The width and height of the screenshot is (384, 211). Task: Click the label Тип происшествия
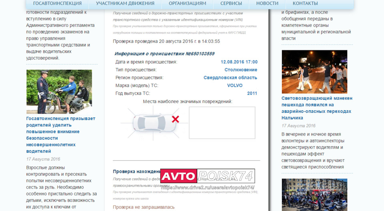point(136,70)
